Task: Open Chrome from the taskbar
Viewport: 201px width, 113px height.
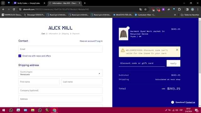Action: tap(54, 110)
